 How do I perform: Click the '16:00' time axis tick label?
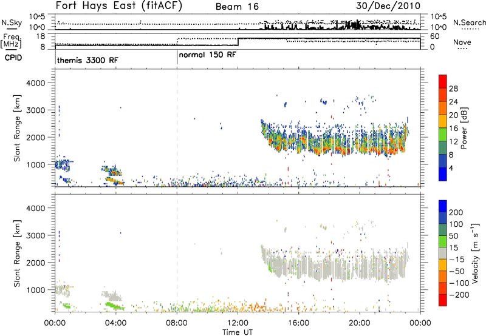click(x=298, y=323)
